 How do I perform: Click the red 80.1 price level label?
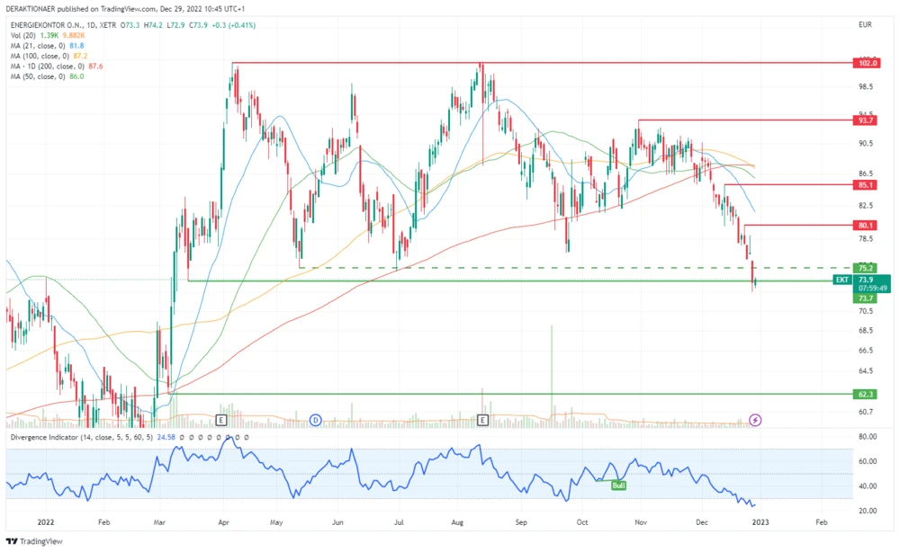point(867,225)
